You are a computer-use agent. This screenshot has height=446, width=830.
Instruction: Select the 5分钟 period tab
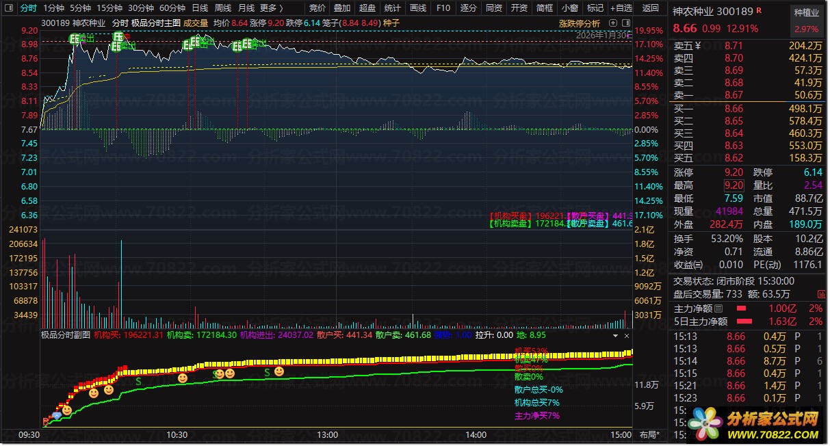tap(80, 8)
